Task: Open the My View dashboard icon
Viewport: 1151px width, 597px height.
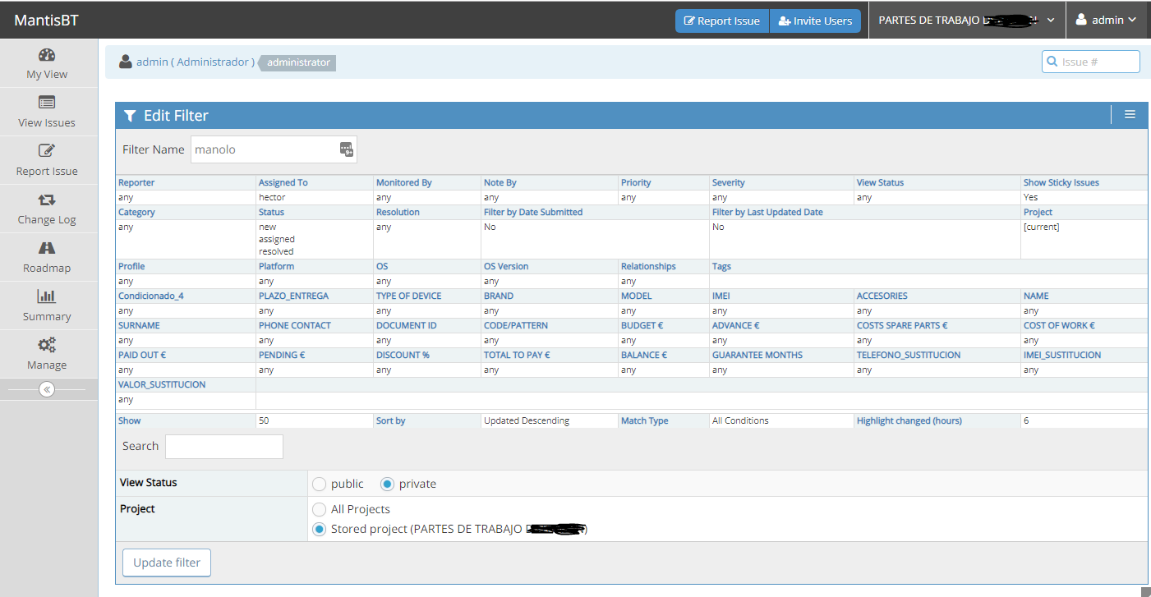Action: pyautogui.click(x=47, y=55)
